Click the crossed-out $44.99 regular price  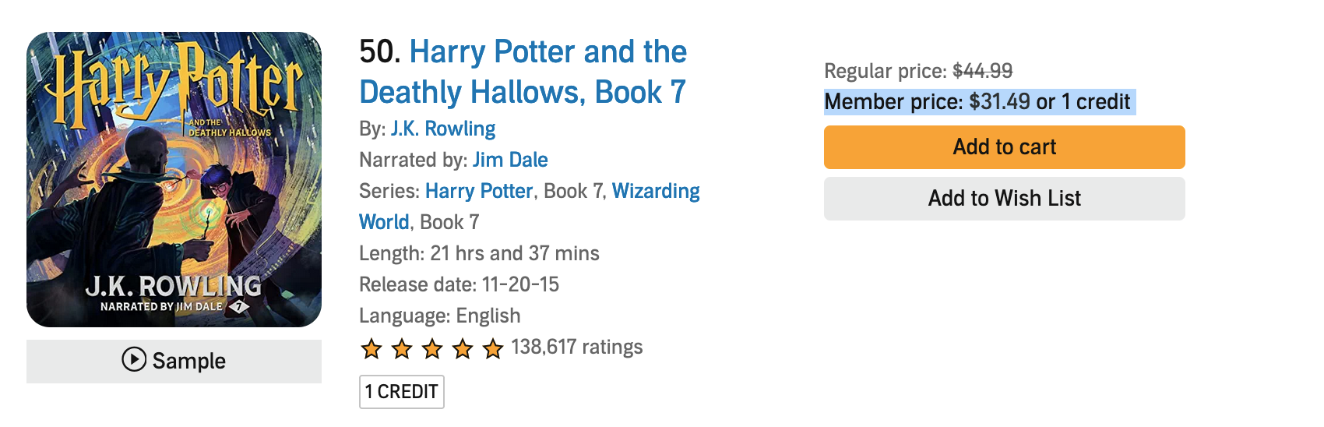pyautogui.click(x=982, y=71)
